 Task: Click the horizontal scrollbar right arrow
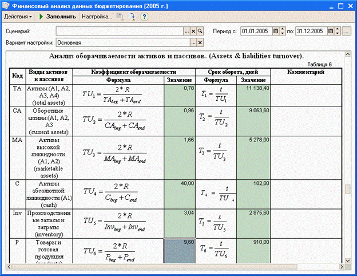[x=342, y=266]
